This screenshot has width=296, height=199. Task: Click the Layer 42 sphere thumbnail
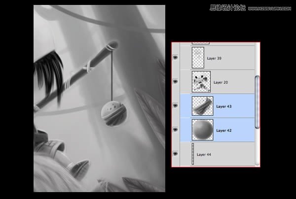pyautogui.click(x=203, y=130)
